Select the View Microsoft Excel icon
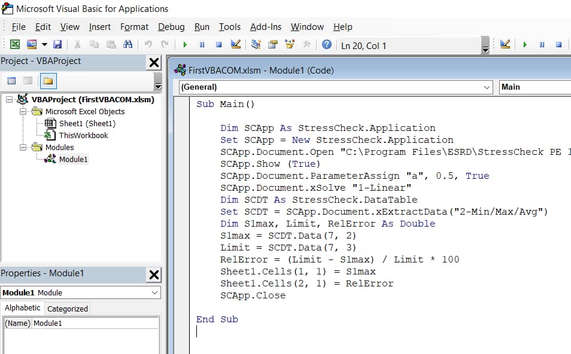The height and width of the screenshot is (354, 571). tap(14, 44)
